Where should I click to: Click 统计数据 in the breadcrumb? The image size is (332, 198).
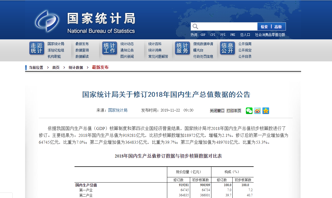[x=76, y=67]
